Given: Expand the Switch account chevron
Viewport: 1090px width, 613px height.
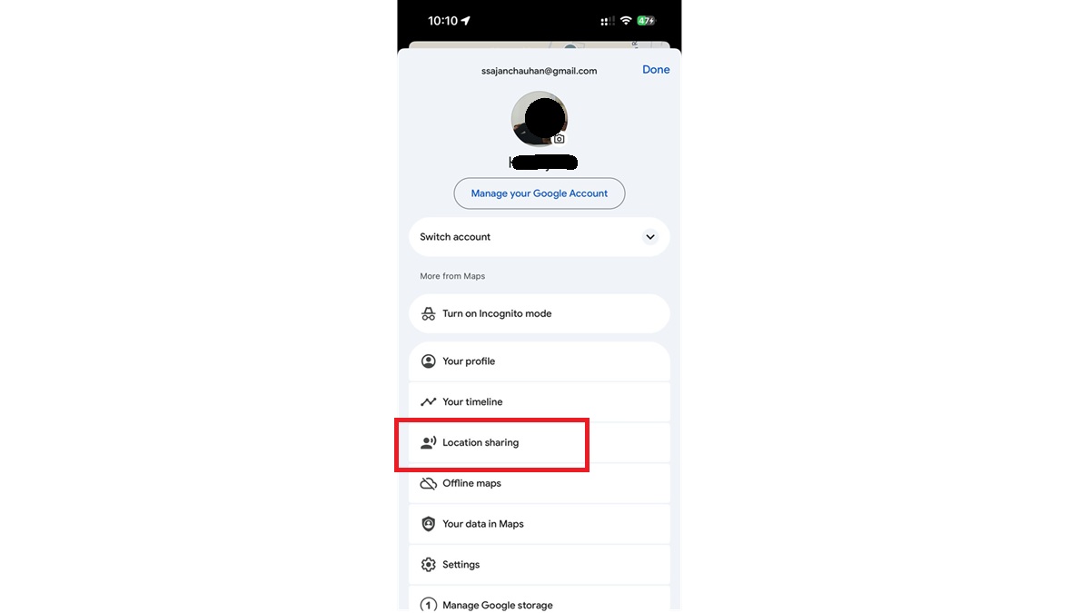Looking at the screenshot, I should tap(650, 237).
